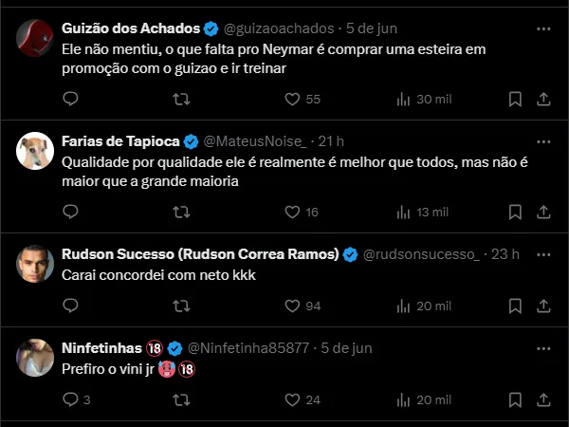Open more options menu on Farias de Tapioca tweet

coord(544,141)
